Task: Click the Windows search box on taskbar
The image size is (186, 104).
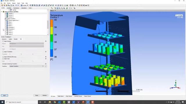Action: click(21, 102)
